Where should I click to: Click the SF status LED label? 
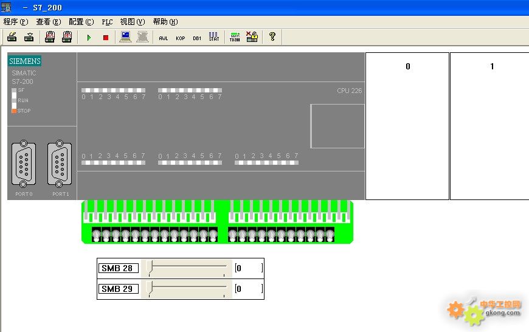pyautogui.click(x=21, y=90)
